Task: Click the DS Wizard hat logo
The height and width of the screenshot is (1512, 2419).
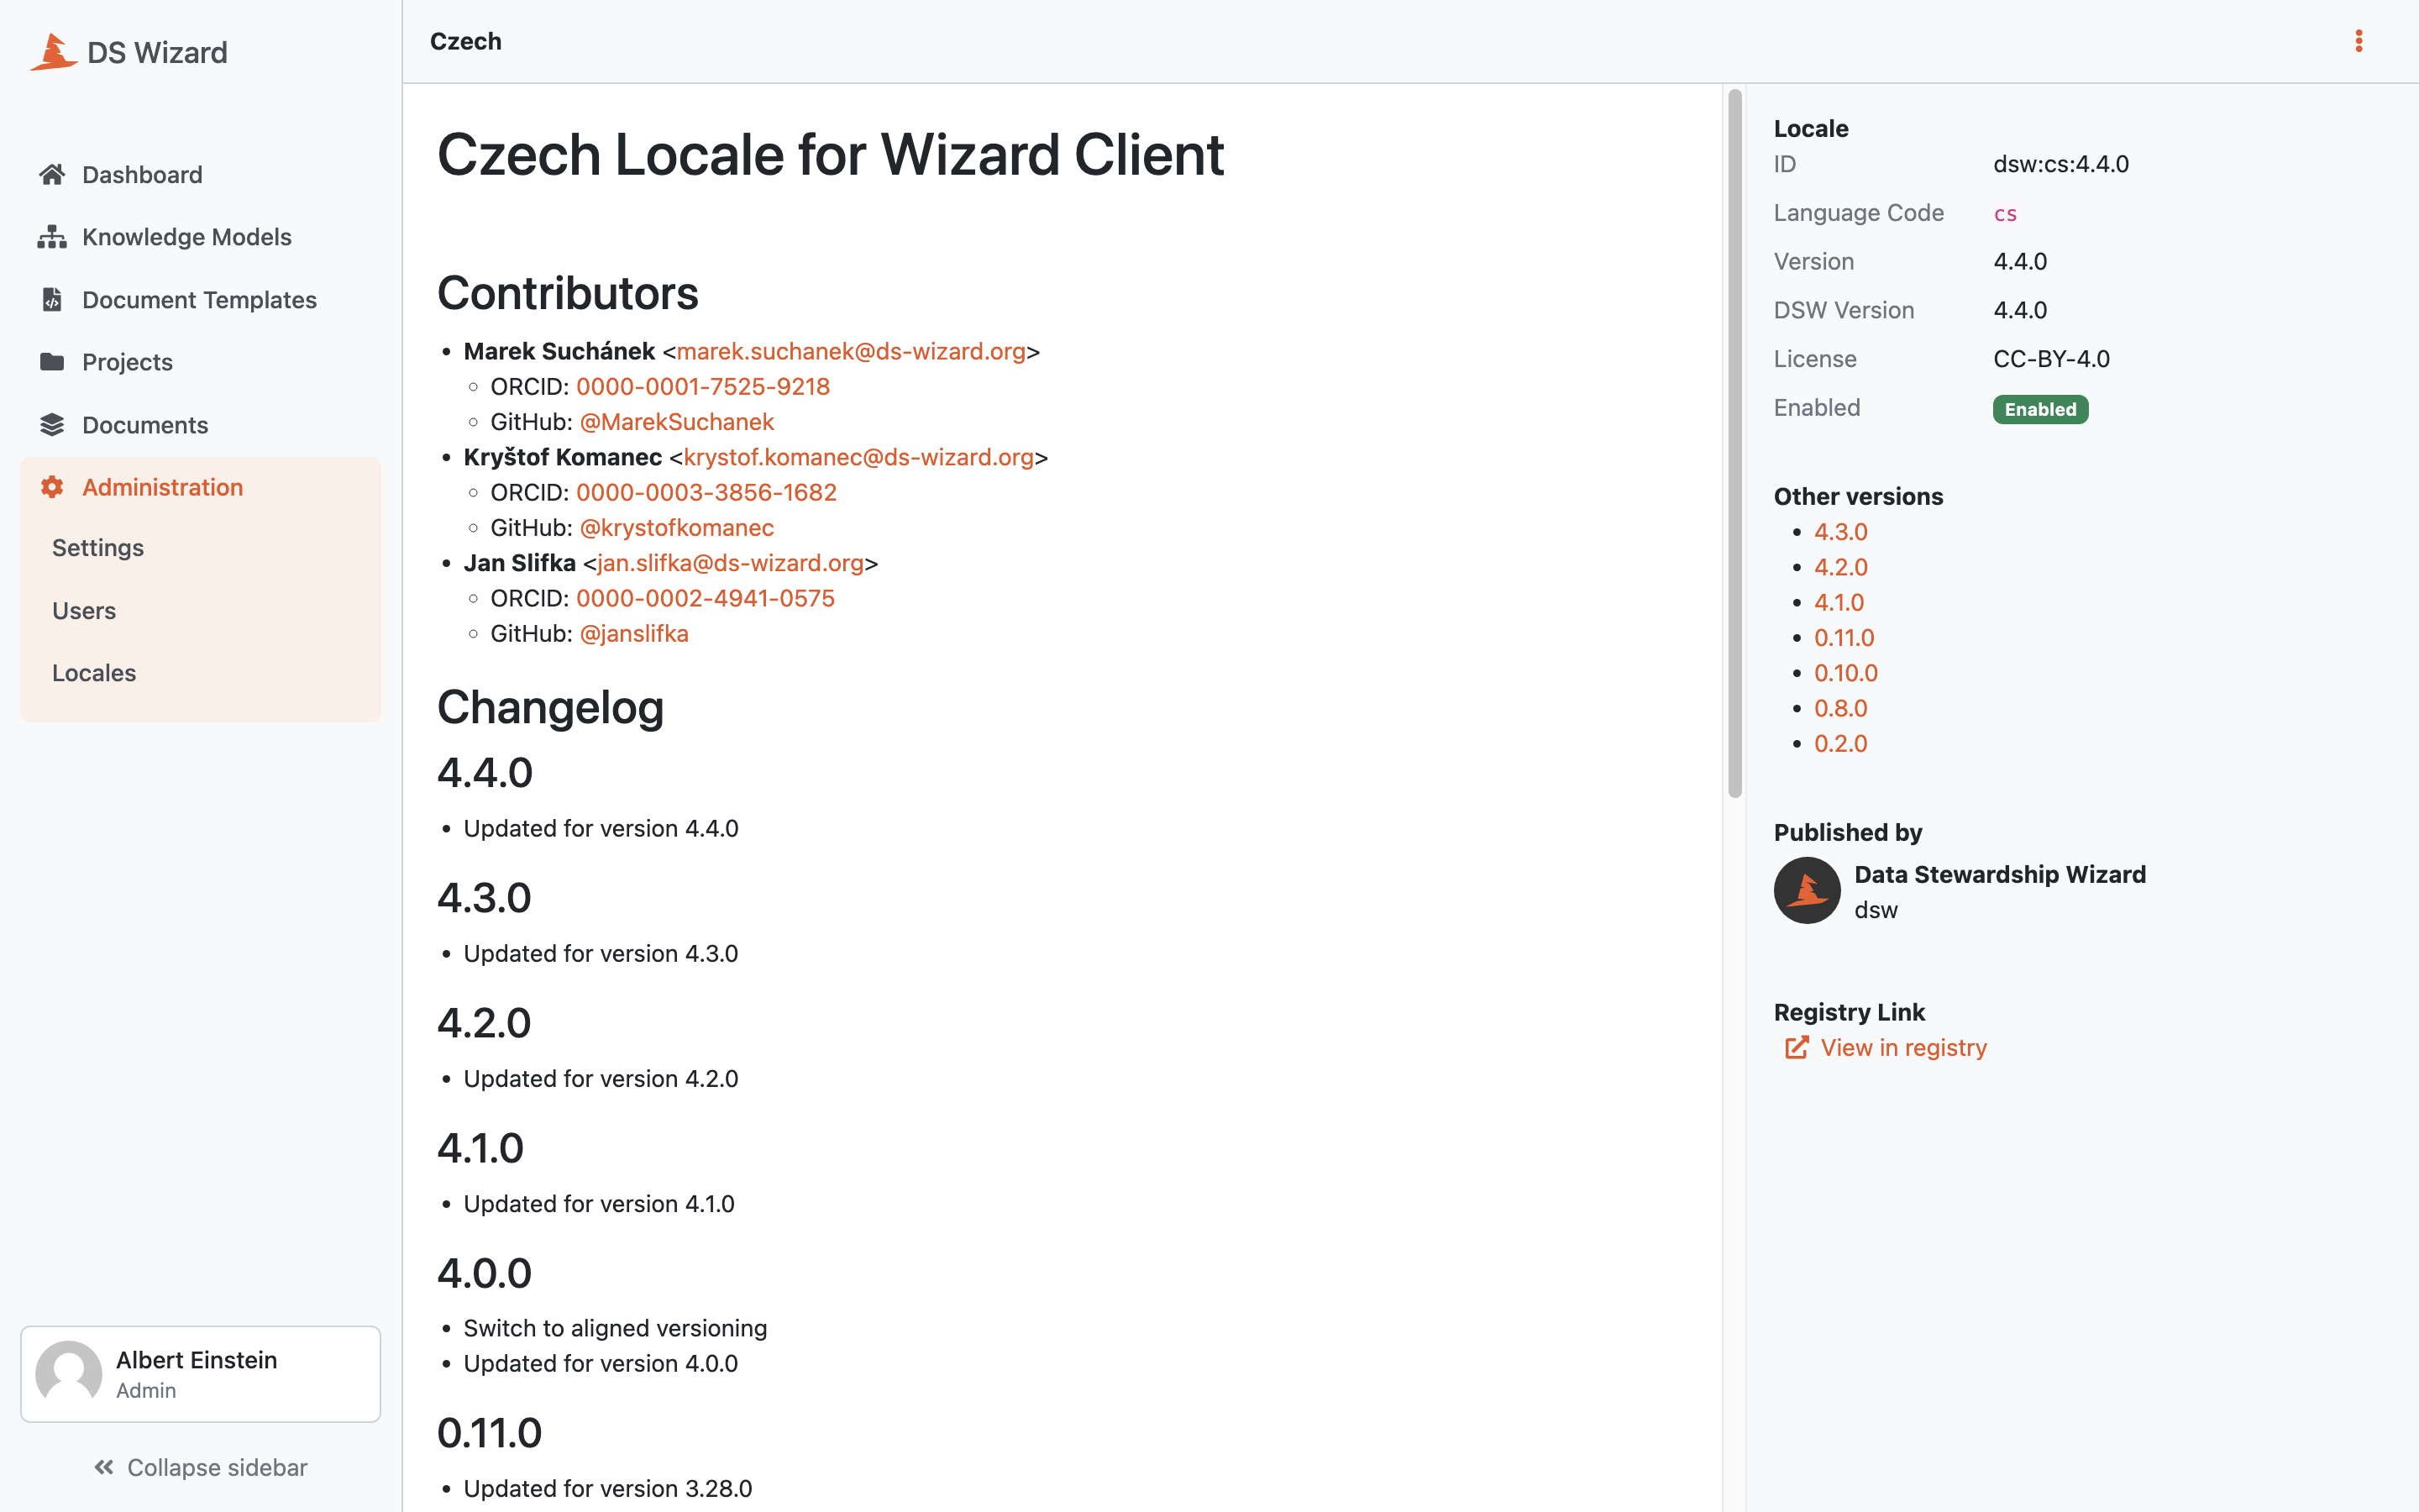Action: 53,52
